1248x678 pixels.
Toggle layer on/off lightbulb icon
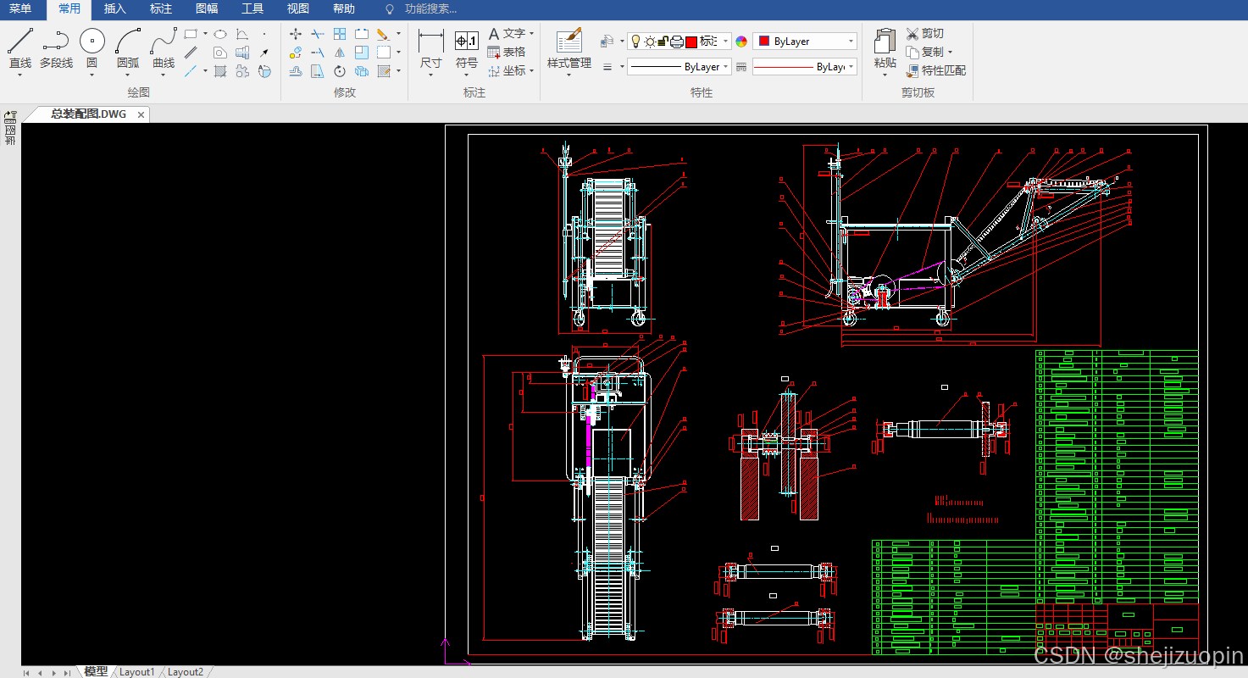coord(636,41)
